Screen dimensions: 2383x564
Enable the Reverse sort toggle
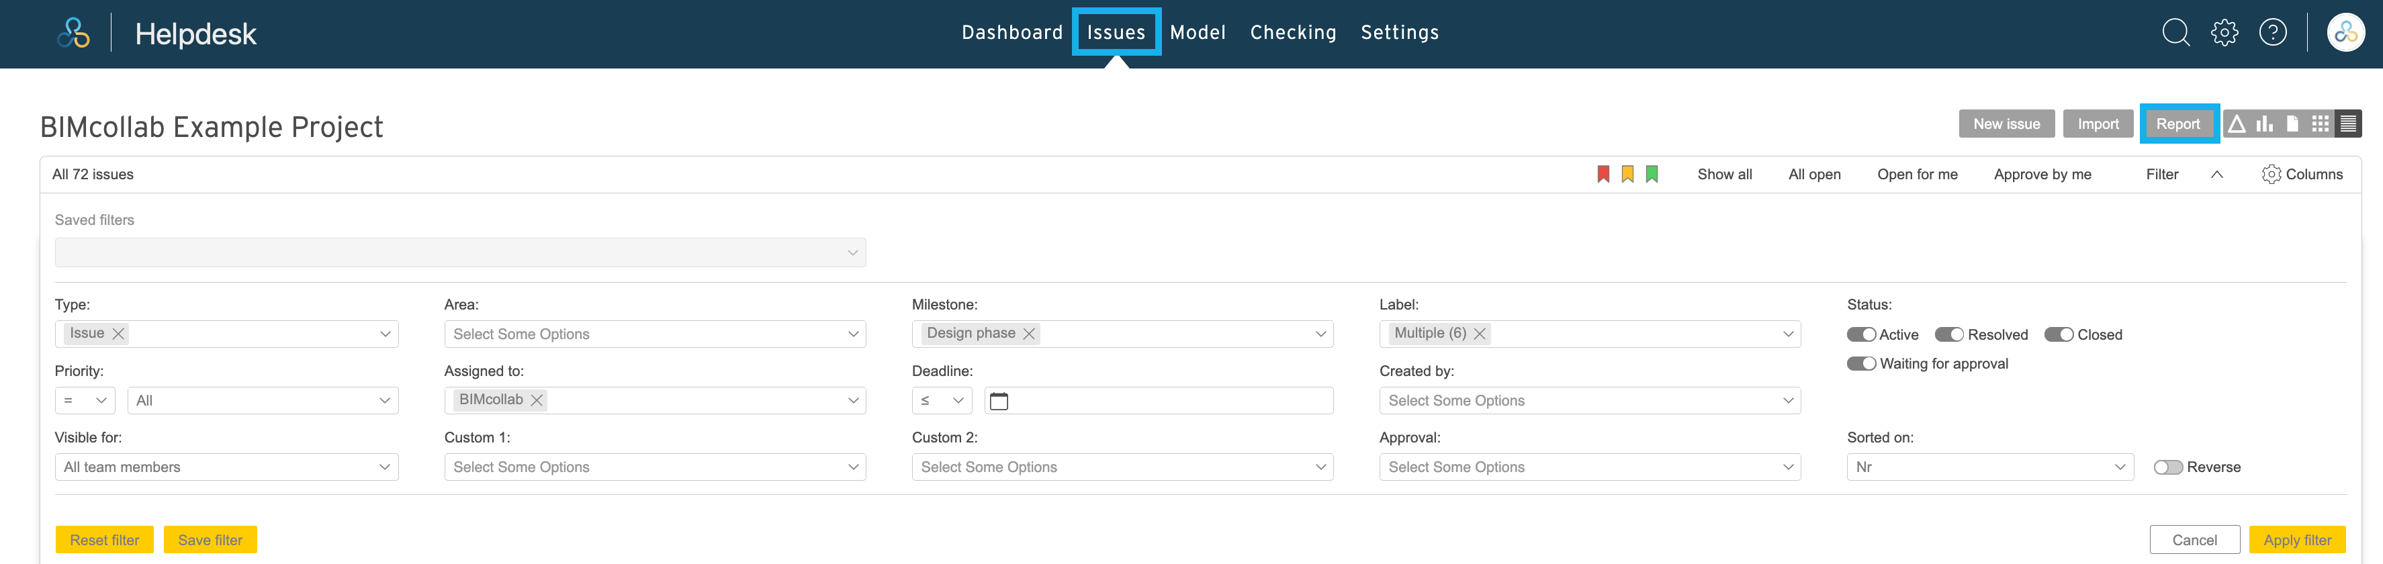(x=2168, y=467)
